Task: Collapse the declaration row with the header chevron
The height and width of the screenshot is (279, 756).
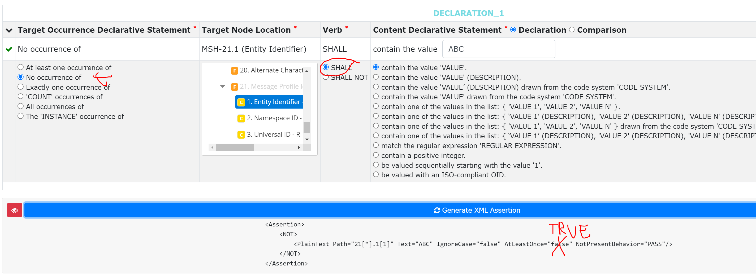Action: pos(8,30)
